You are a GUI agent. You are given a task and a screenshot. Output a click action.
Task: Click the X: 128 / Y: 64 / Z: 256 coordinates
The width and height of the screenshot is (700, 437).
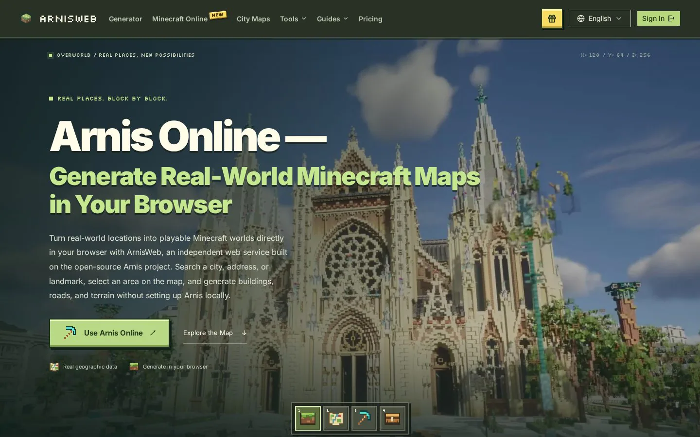click(x=615, y=55)
